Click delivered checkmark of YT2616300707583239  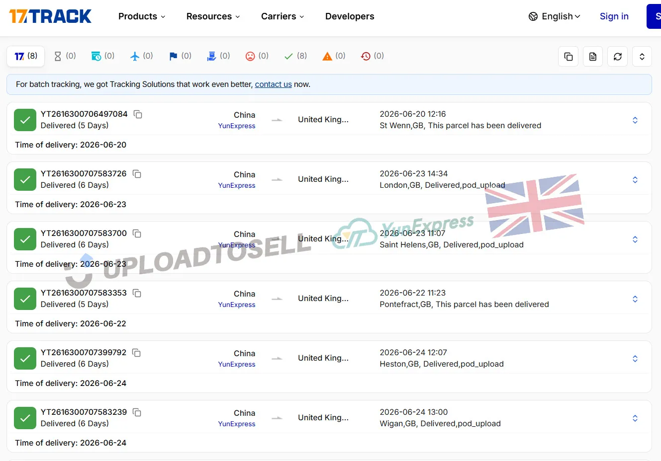coord(25,418)
